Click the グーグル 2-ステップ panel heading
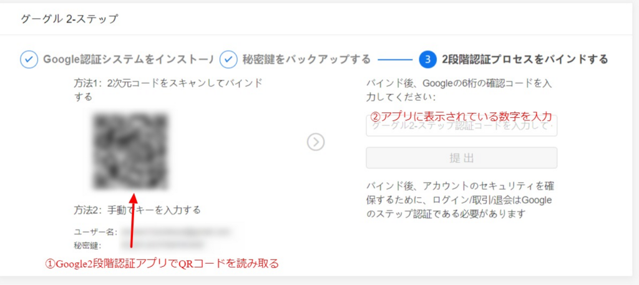Screen dimensions: 639x285 [x=69, y=19]
